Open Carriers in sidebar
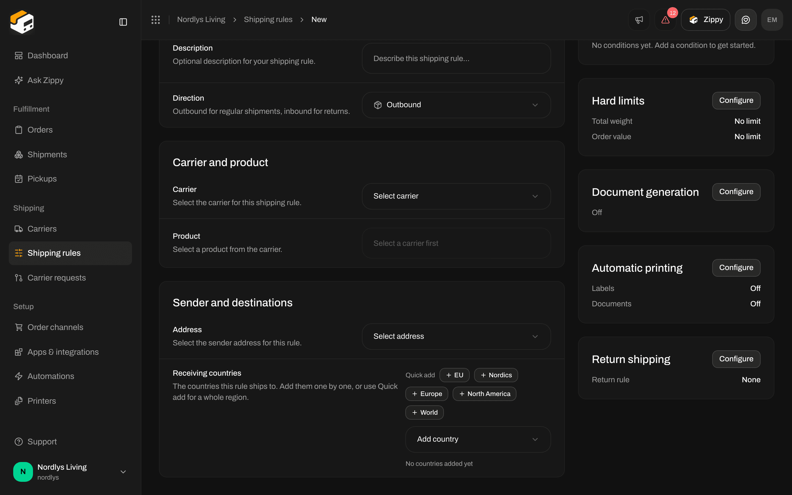This screenshot has height=495, width=792. click(x=70, y=229)
